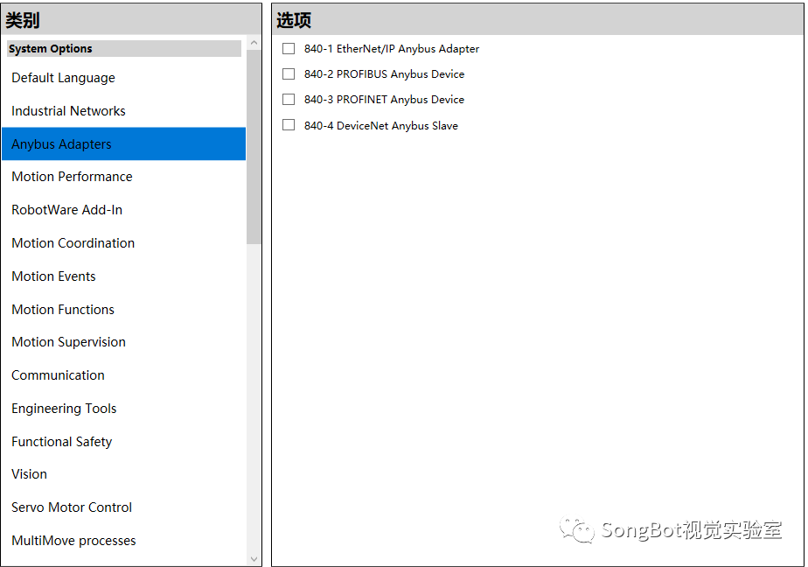
Task: Click the category list scroll down arrow
Action: click(254, 559)
